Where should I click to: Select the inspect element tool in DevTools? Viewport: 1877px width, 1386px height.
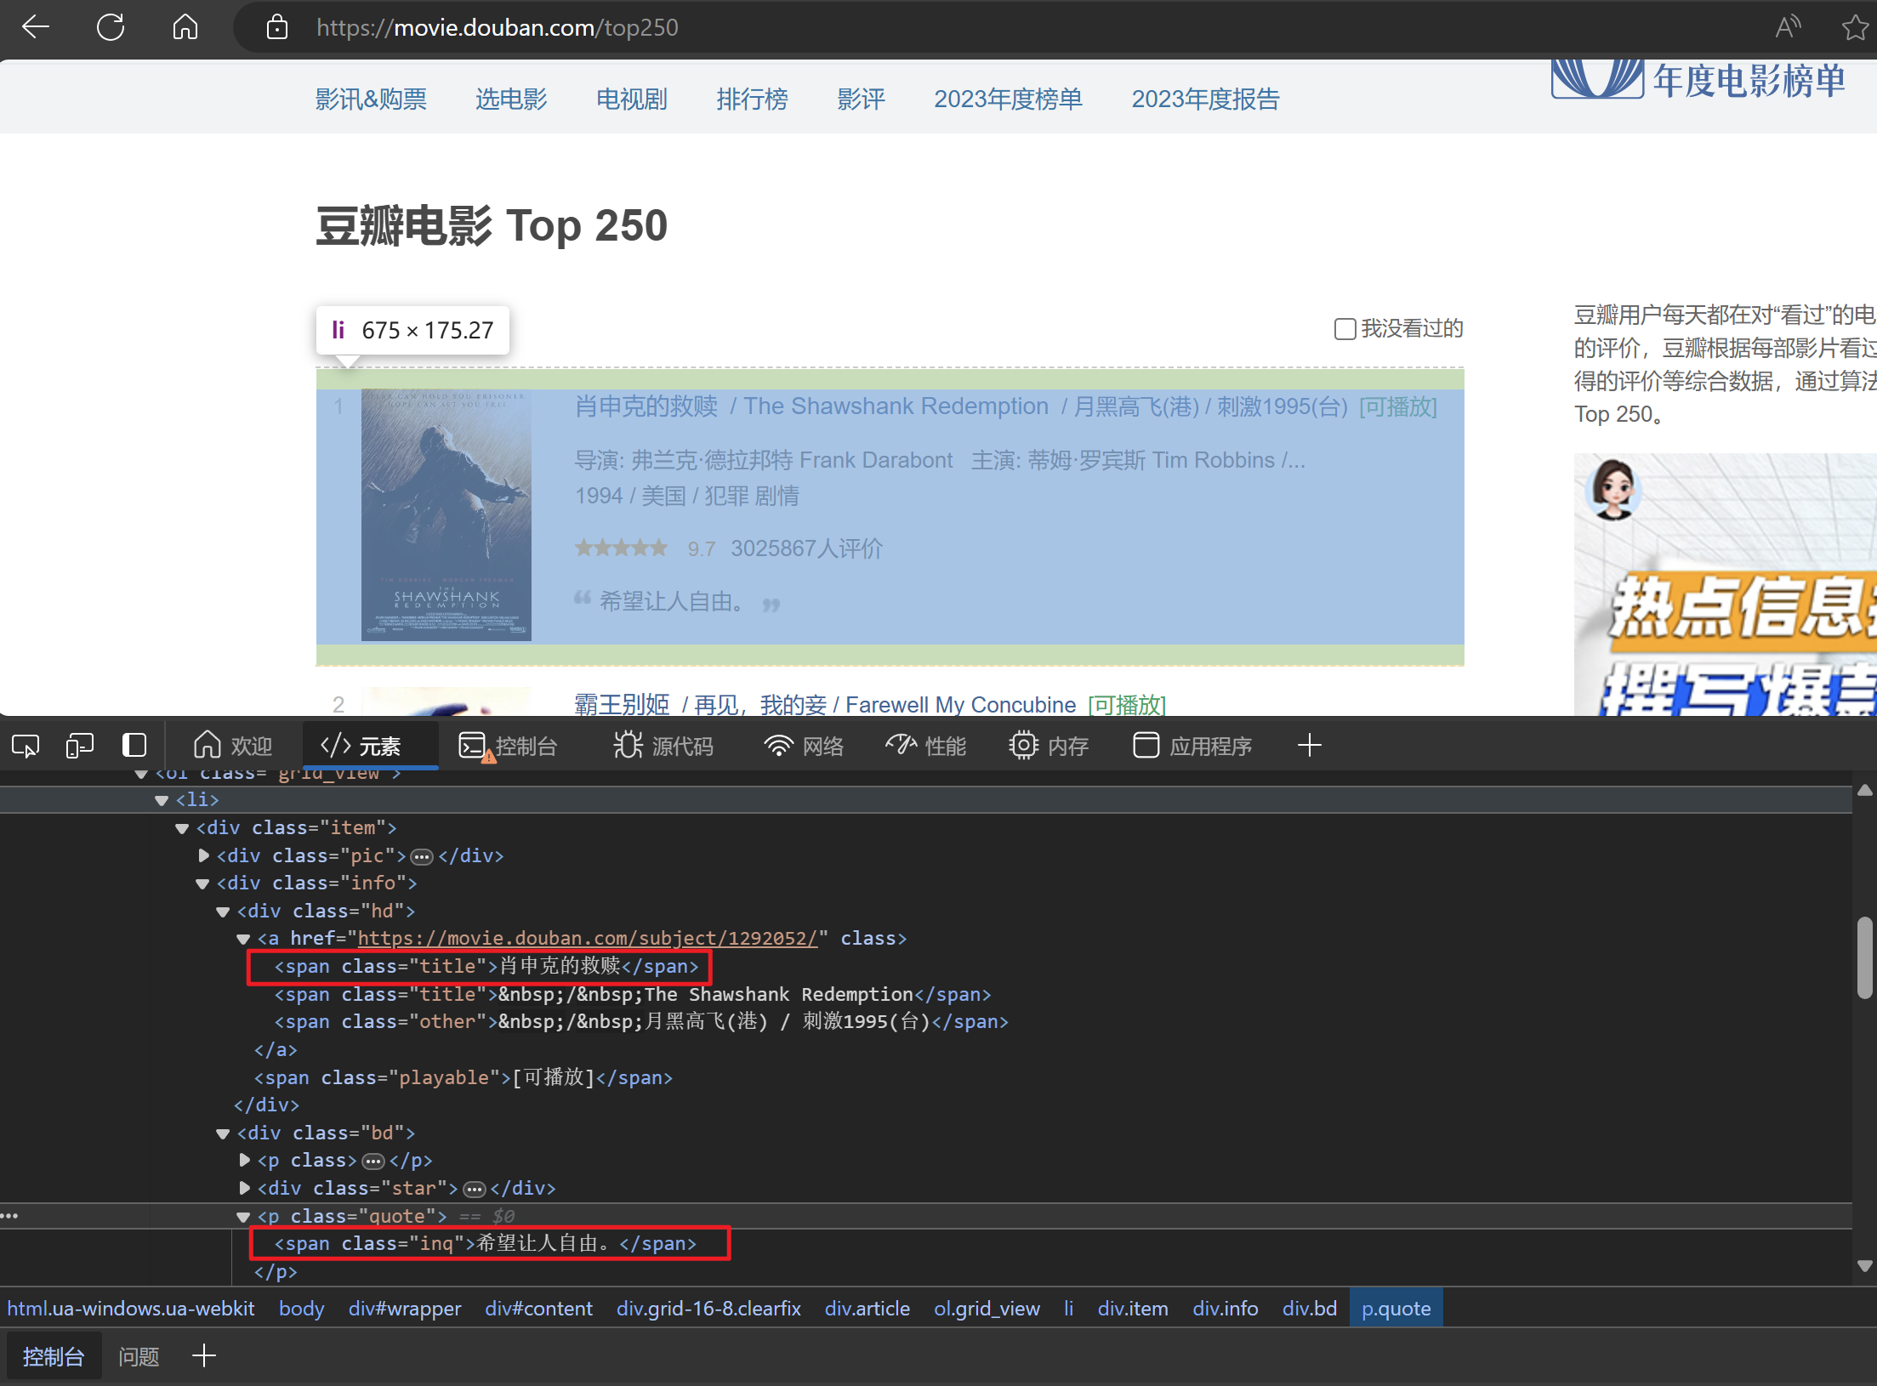[x=26, y=745]
